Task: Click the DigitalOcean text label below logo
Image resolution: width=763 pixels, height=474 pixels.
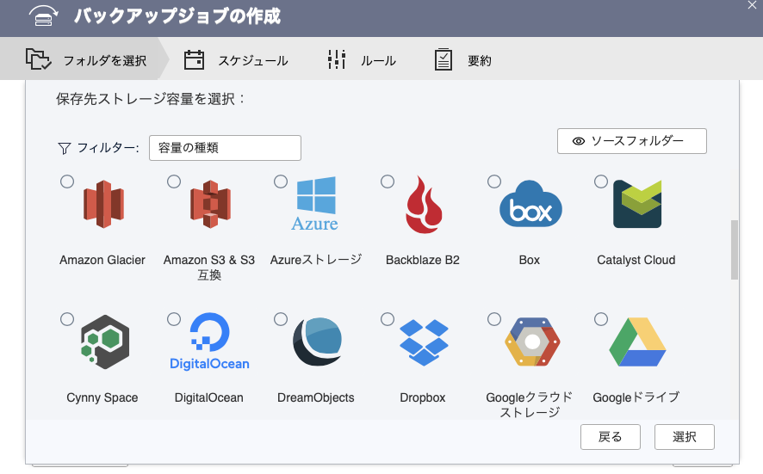Action: [208, 397]
